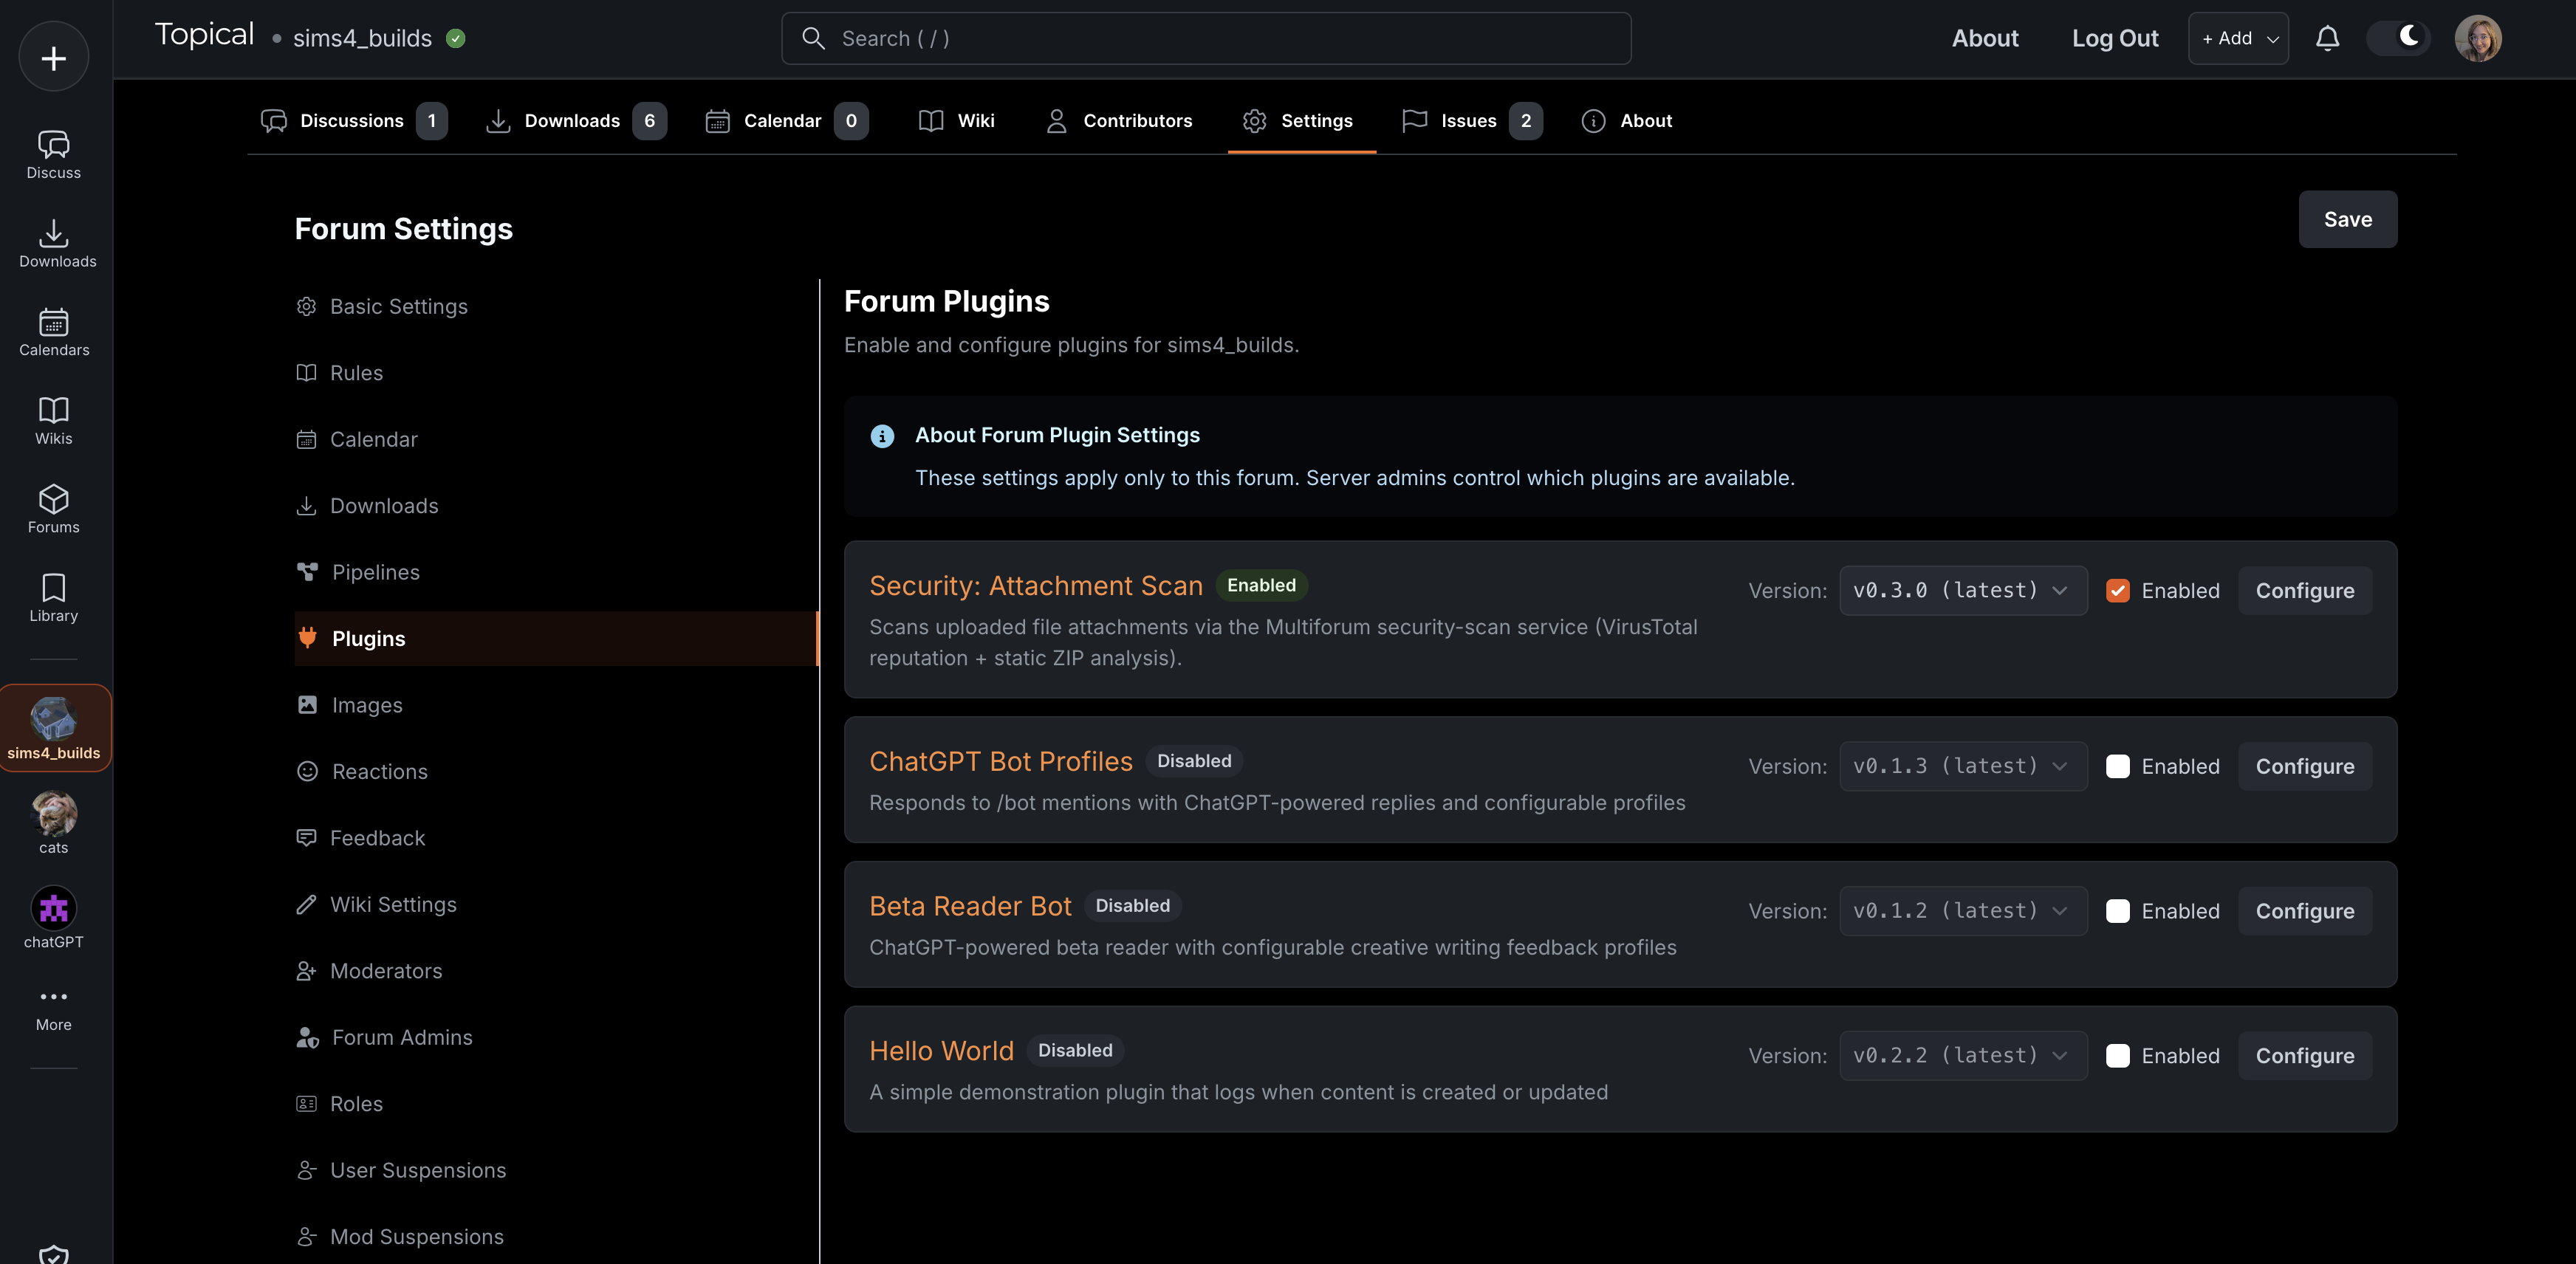Open the v0.3.0 version dropdown
2576x1264 pixels.
pos(1962,591)
